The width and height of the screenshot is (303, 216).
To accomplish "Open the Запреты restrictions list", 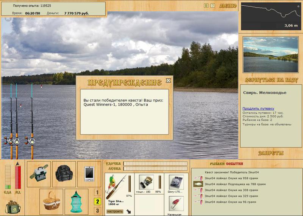I will (271, 153).
